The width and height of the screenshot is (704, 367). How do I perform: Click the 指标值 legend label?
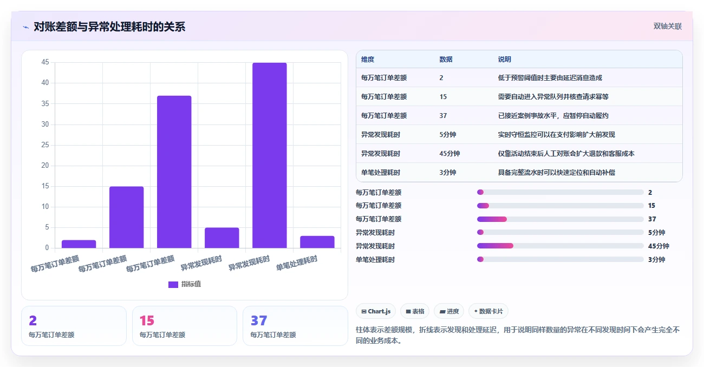click(191, 284)
